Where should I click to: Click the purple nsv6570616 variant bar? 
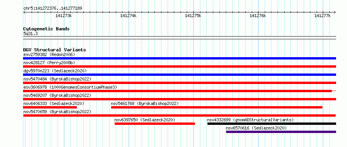[281, 132]
